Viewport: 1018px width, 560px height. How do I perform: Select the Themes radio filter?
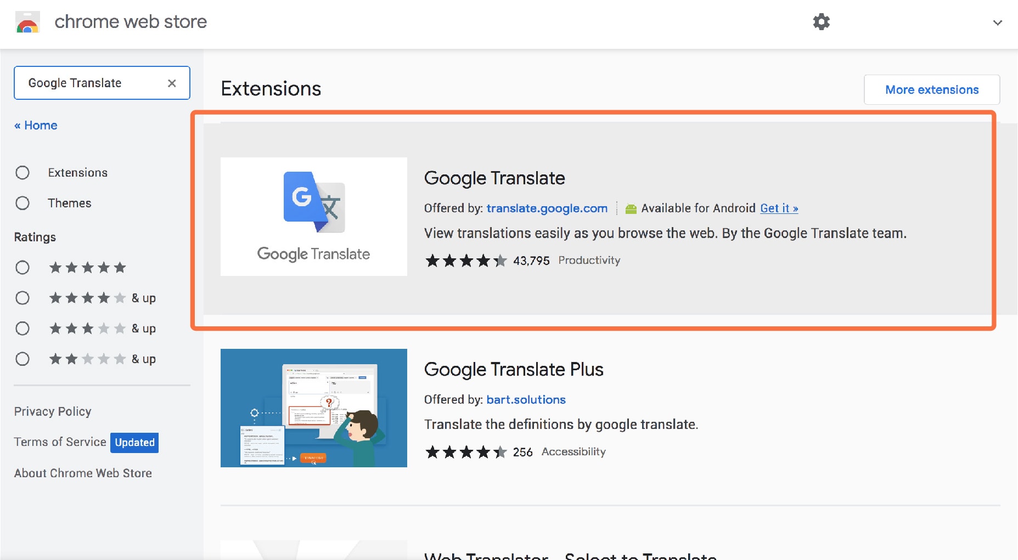coord(23,203)
